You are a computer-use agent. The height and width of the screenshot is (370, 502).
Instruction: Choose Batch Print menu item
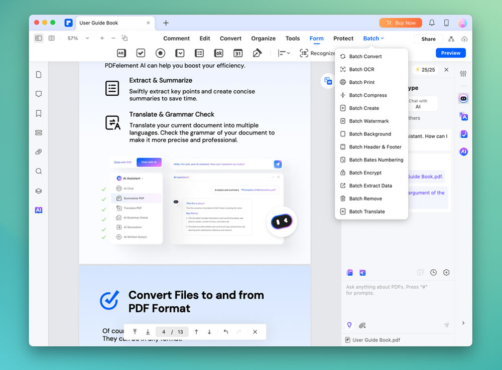(371, 82)
